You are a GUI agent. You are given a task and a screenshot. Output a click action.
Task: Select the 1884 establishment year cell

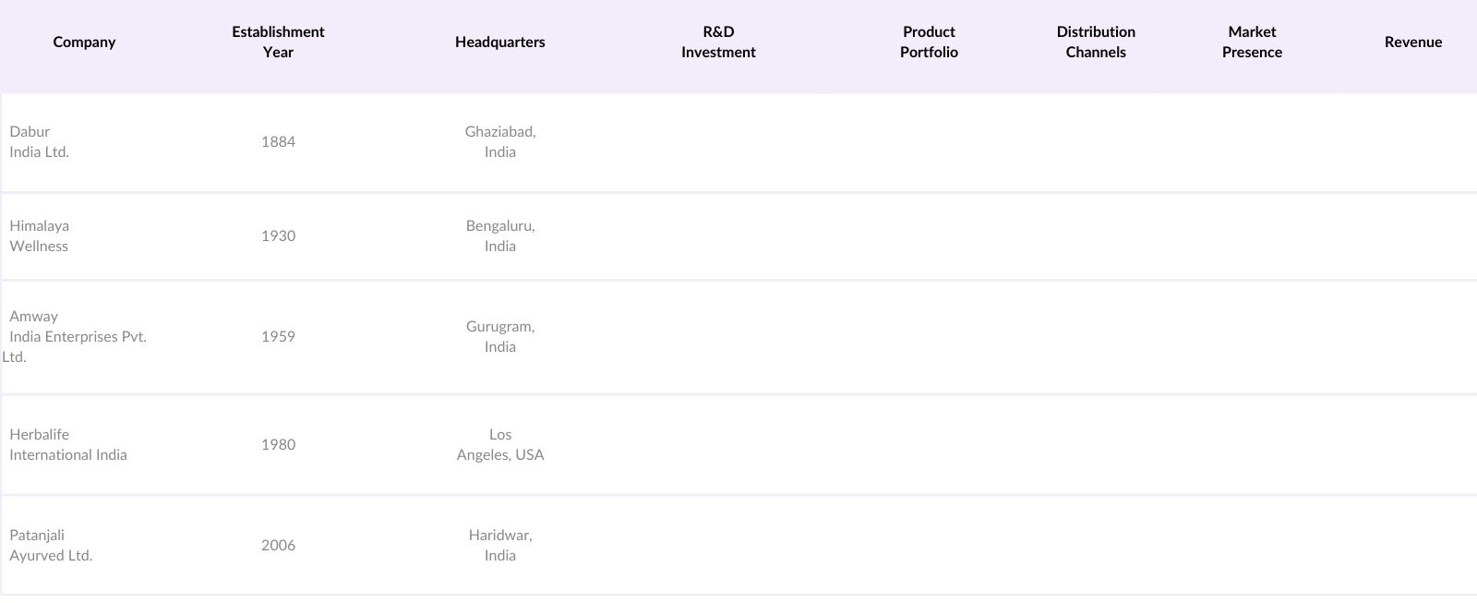click(278, 142)
